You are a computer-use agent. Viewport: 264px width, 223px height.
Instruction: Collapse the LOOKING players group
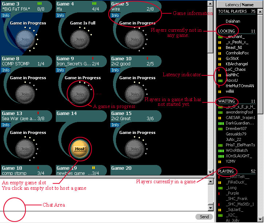click(226, 31)
